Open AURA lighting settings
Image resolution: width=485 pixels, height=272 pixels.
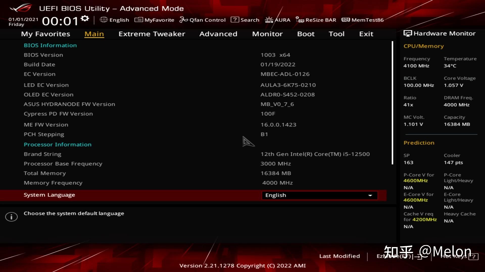click(x=277, y=20)
